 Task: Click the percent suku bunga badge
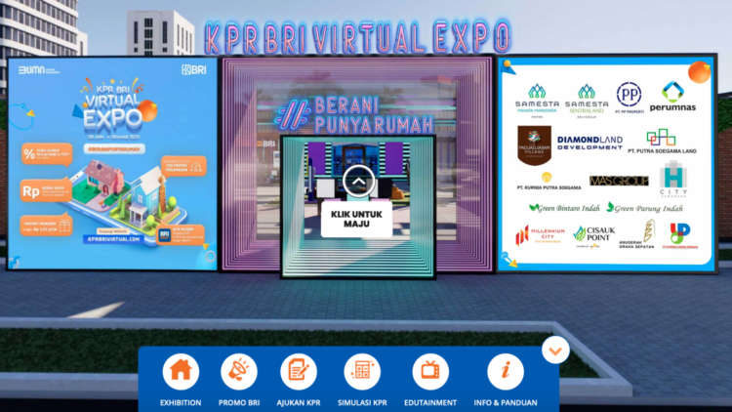pyautogui.click(x=47, y=154)
